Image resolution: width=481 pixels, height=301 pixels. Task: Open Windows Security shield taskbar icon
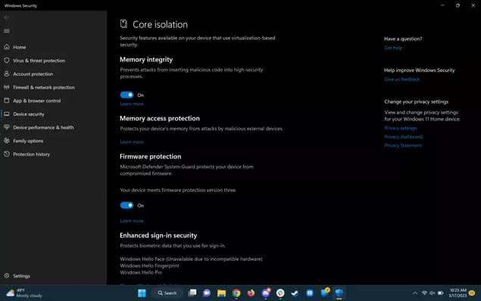coord(339,293)
